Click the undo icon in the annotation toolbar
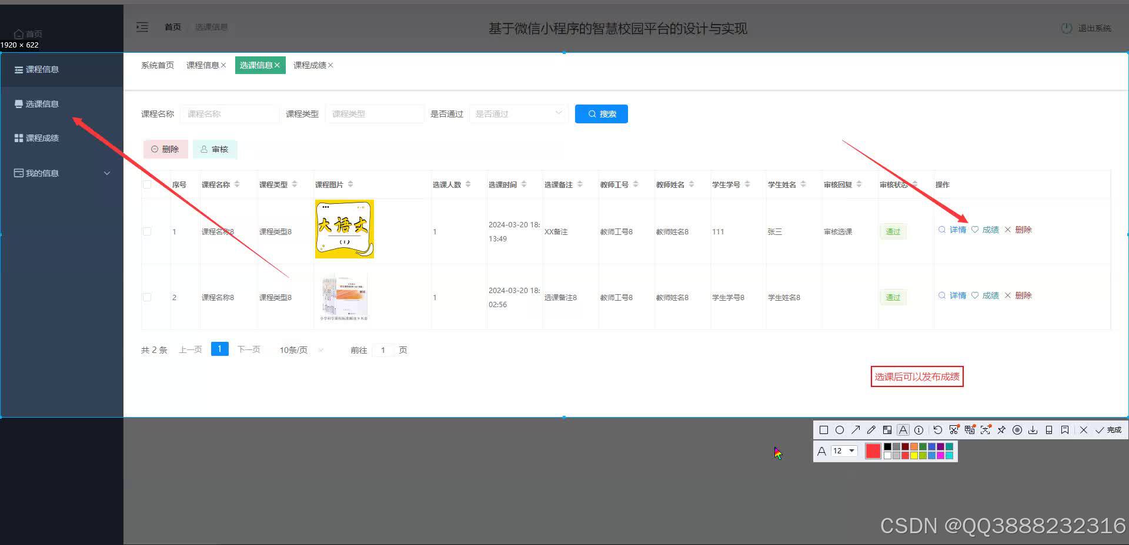Viewport: 1129px width, 545px height. coord(937,430)
